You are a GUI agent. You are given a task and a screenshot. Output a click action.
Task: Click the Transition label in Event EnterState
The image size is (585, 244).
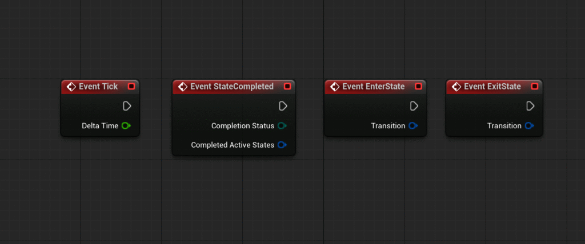[x=388, y=126]
